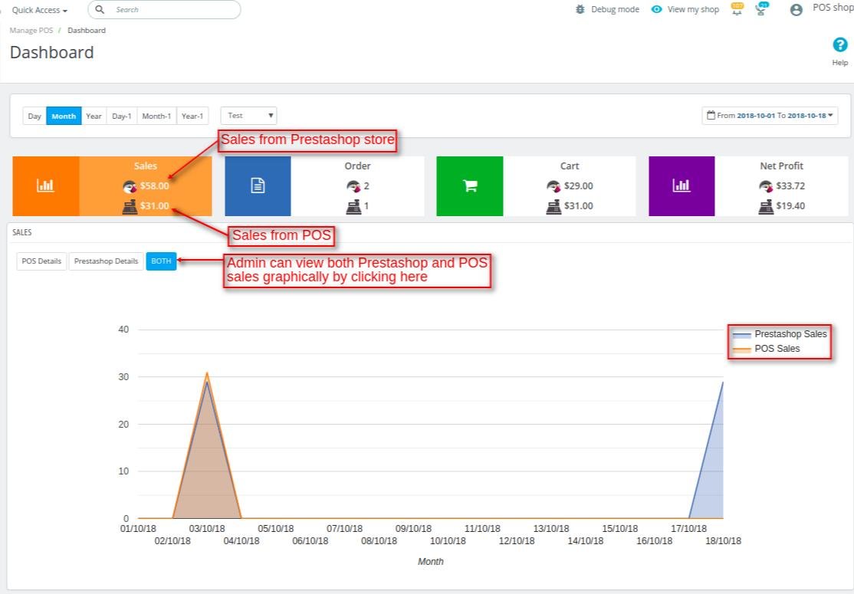
Task: Click the user profile avatar icon
Action: 797,9
